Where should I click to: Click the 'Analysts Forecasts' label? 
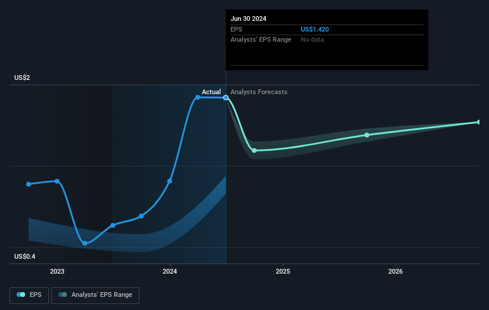259,92
